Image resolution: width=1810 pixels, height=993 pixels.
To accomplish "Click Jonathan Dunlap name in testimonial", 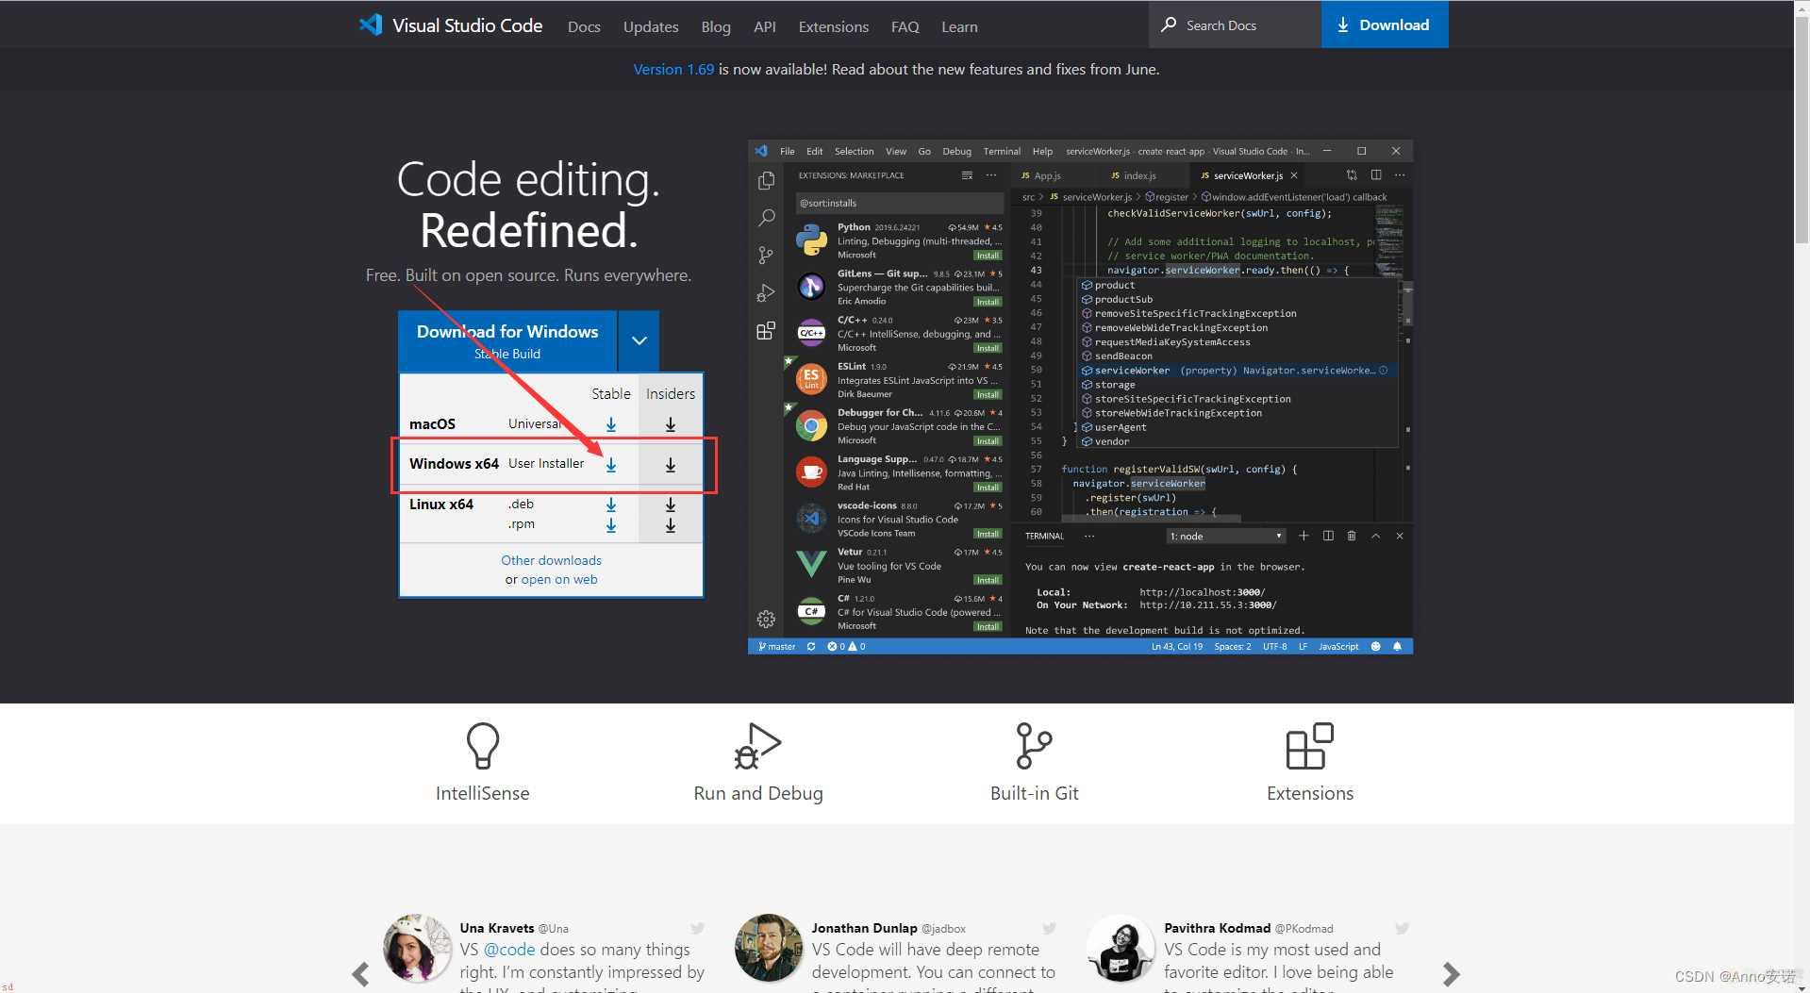I will coord(864,928).
